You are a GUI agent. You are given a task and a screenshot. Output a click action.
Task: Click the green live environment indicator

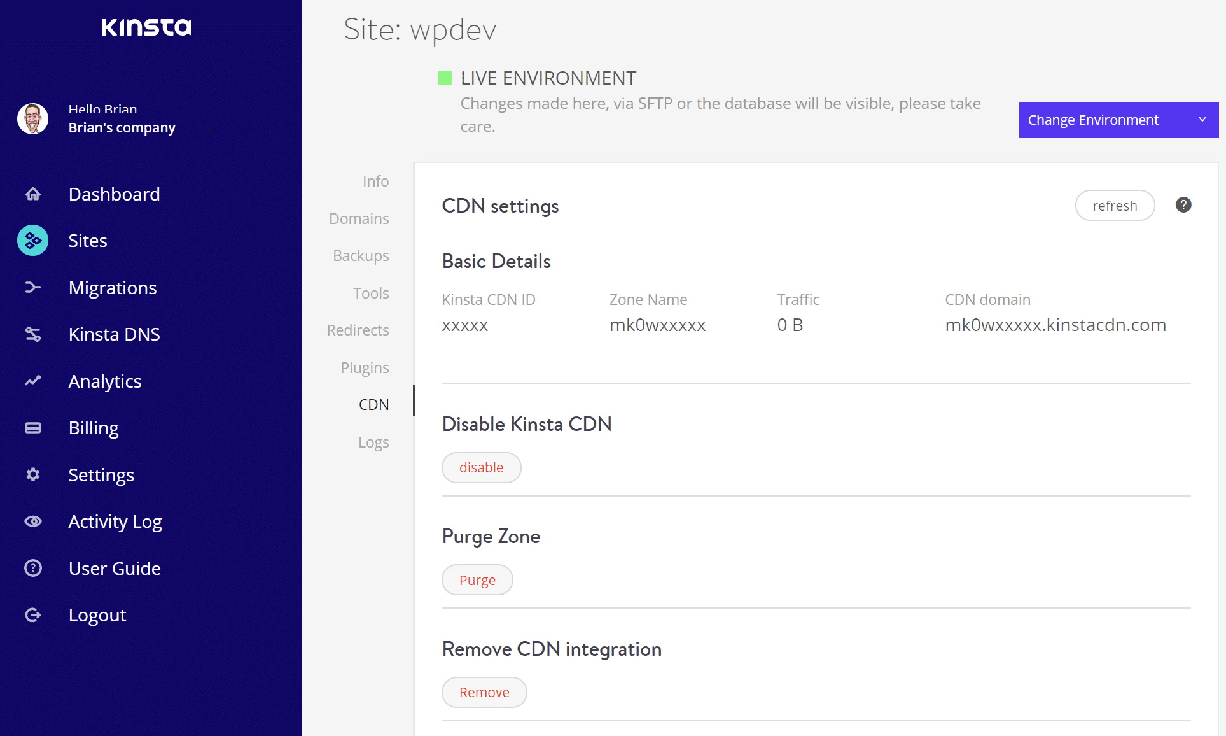[x=445, y=78]
